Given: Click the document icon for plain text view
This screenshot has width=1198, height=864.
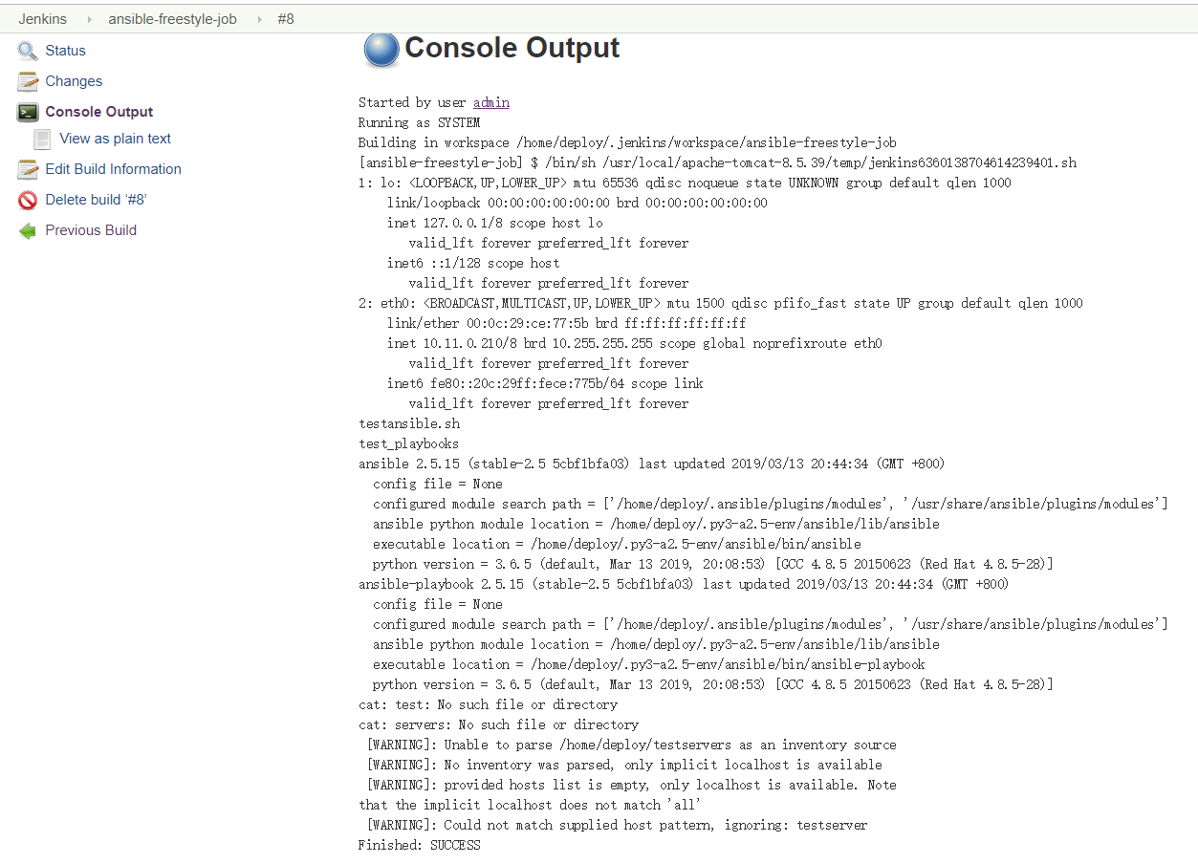Looking at the screenshot, I should click(42, 139).
